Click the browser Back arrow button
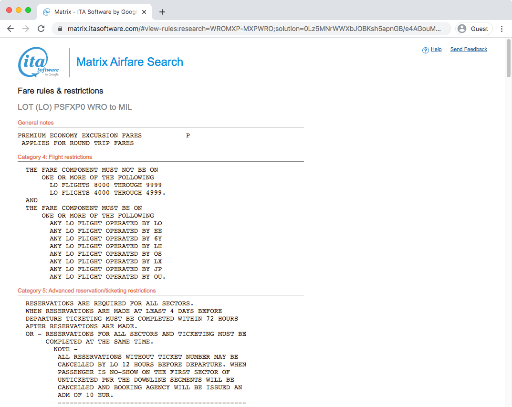512x407 pixels. [10, 29]
